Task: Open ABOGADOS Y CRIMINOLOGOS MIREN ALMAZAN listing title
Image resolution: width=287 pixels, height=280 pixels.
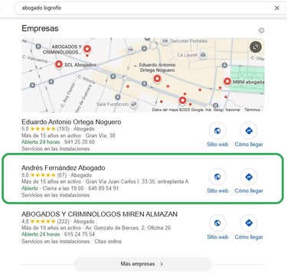Action: 99,214
